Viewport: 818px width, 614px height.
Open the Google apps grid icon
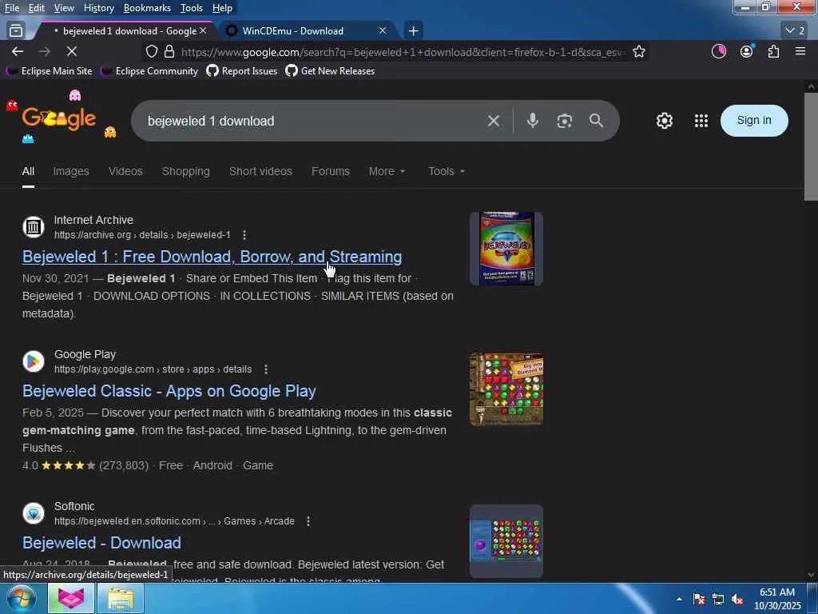click(x=701, y=121)
